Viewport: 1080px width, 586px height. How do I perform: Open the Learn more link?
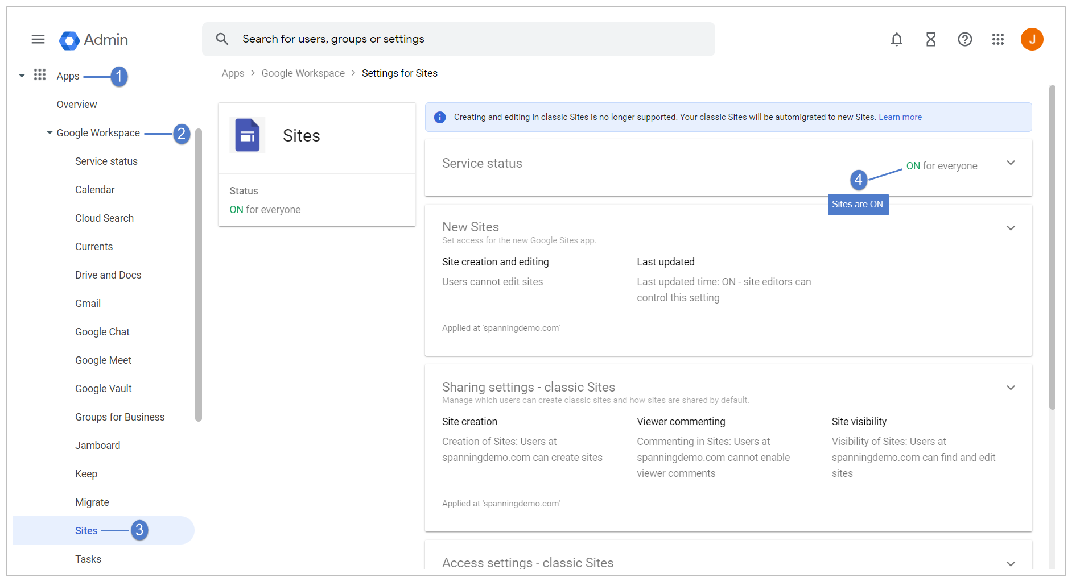coord(900,117)
